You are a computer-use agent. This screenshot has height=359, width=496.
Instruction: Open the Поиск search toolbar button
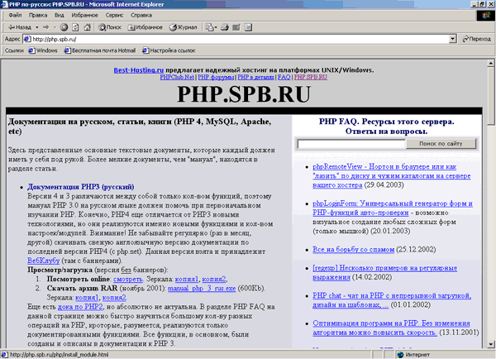pos(109,27)
